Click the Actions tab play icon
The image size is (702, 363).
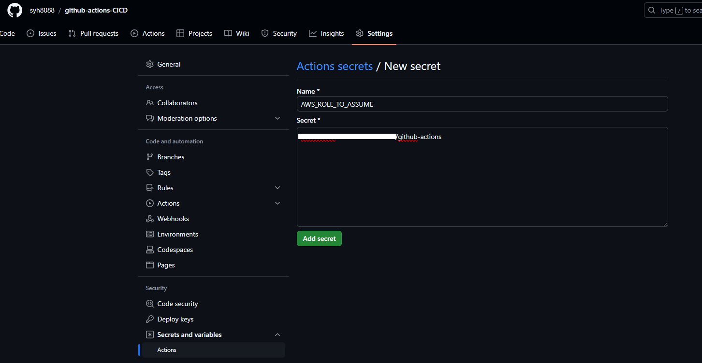(x=134, y=33)
